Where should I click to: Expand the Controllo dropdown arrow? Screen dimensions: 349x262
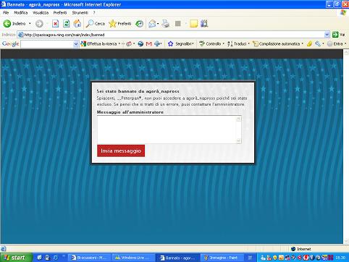(224, 44)
